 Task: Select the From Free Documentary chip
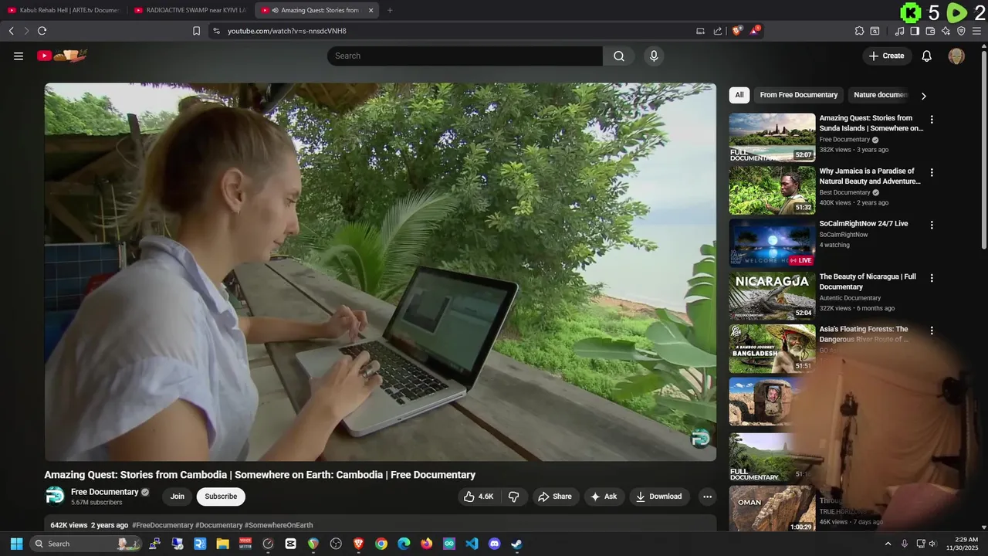[798, 95]
